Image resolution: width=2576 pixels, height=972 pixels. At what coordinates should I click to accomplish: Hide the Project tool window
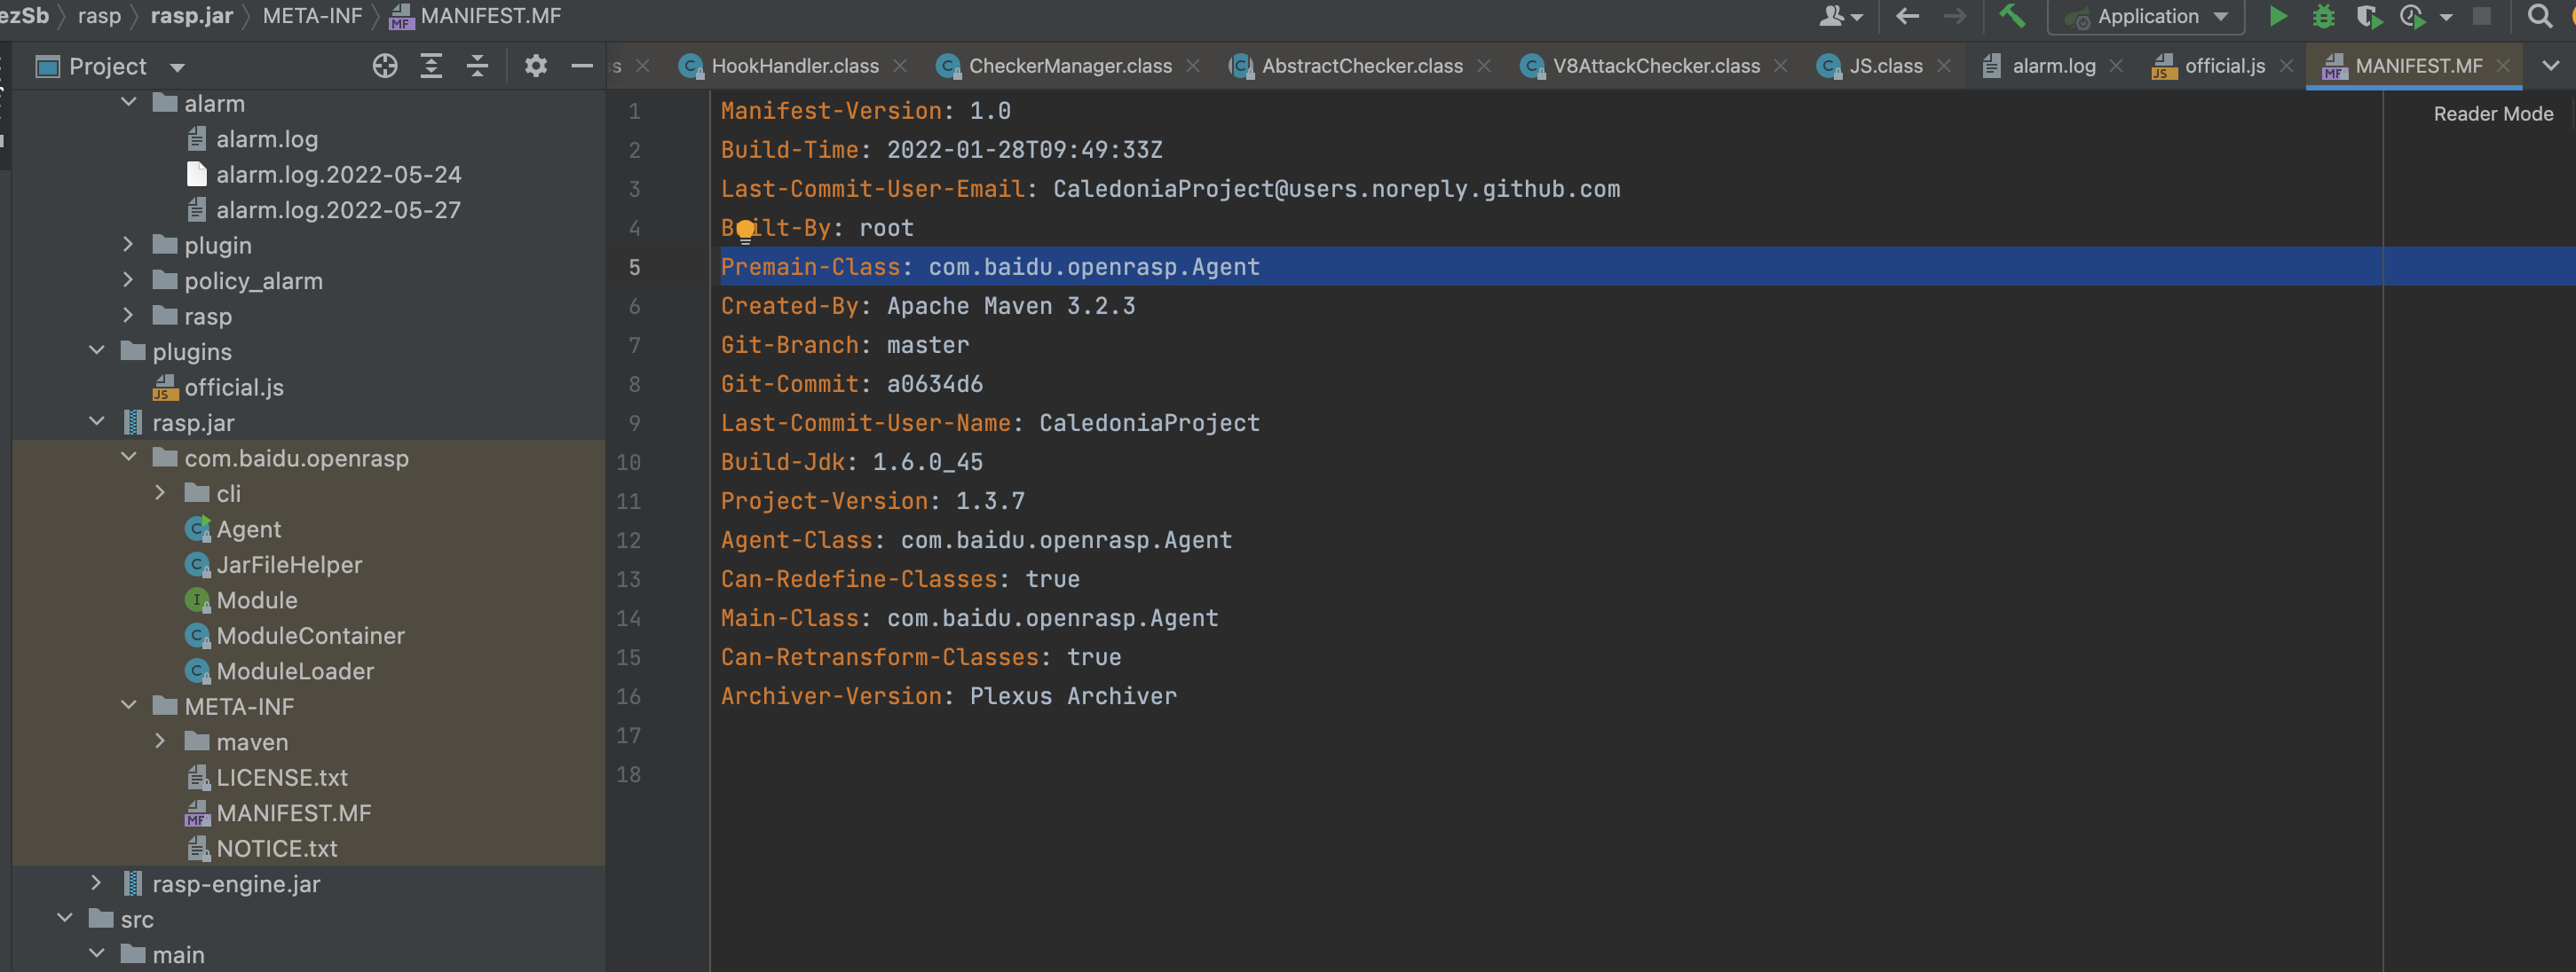tap(582, 66)
